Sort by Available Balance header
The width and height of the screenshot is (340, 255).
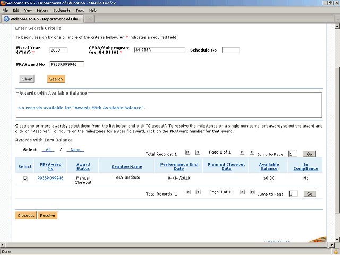(x=269, y=166)
